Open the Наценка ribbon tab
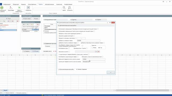Screen dimensions: 172x96 tap(23, 4)
